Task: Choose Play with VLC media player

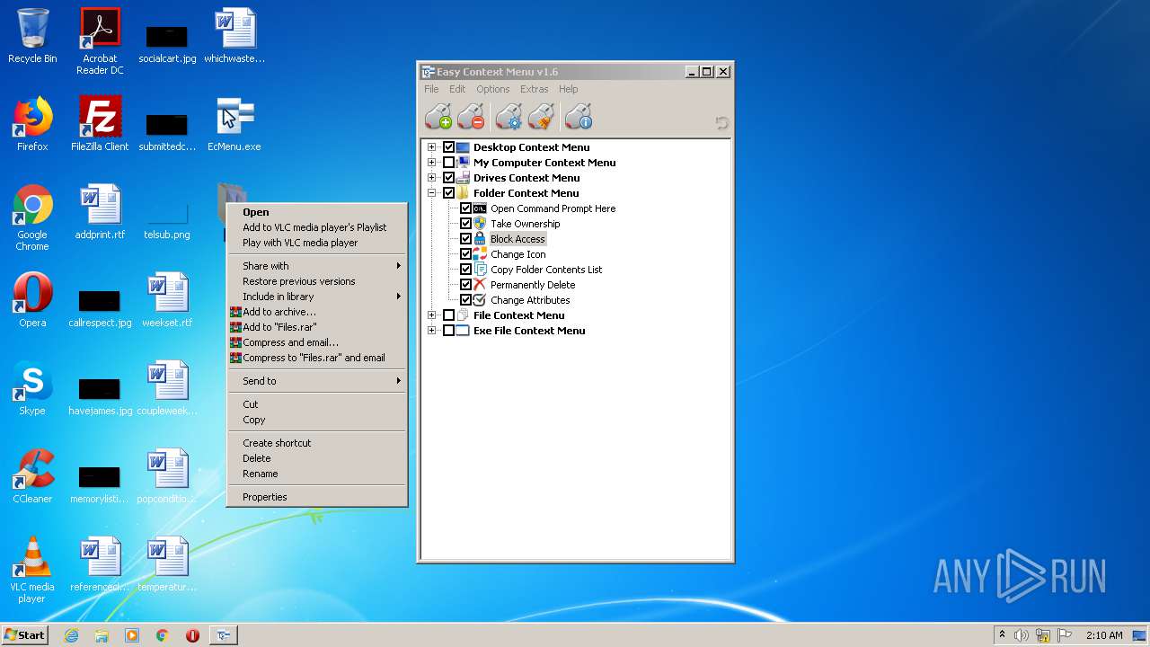Action: 317,243
